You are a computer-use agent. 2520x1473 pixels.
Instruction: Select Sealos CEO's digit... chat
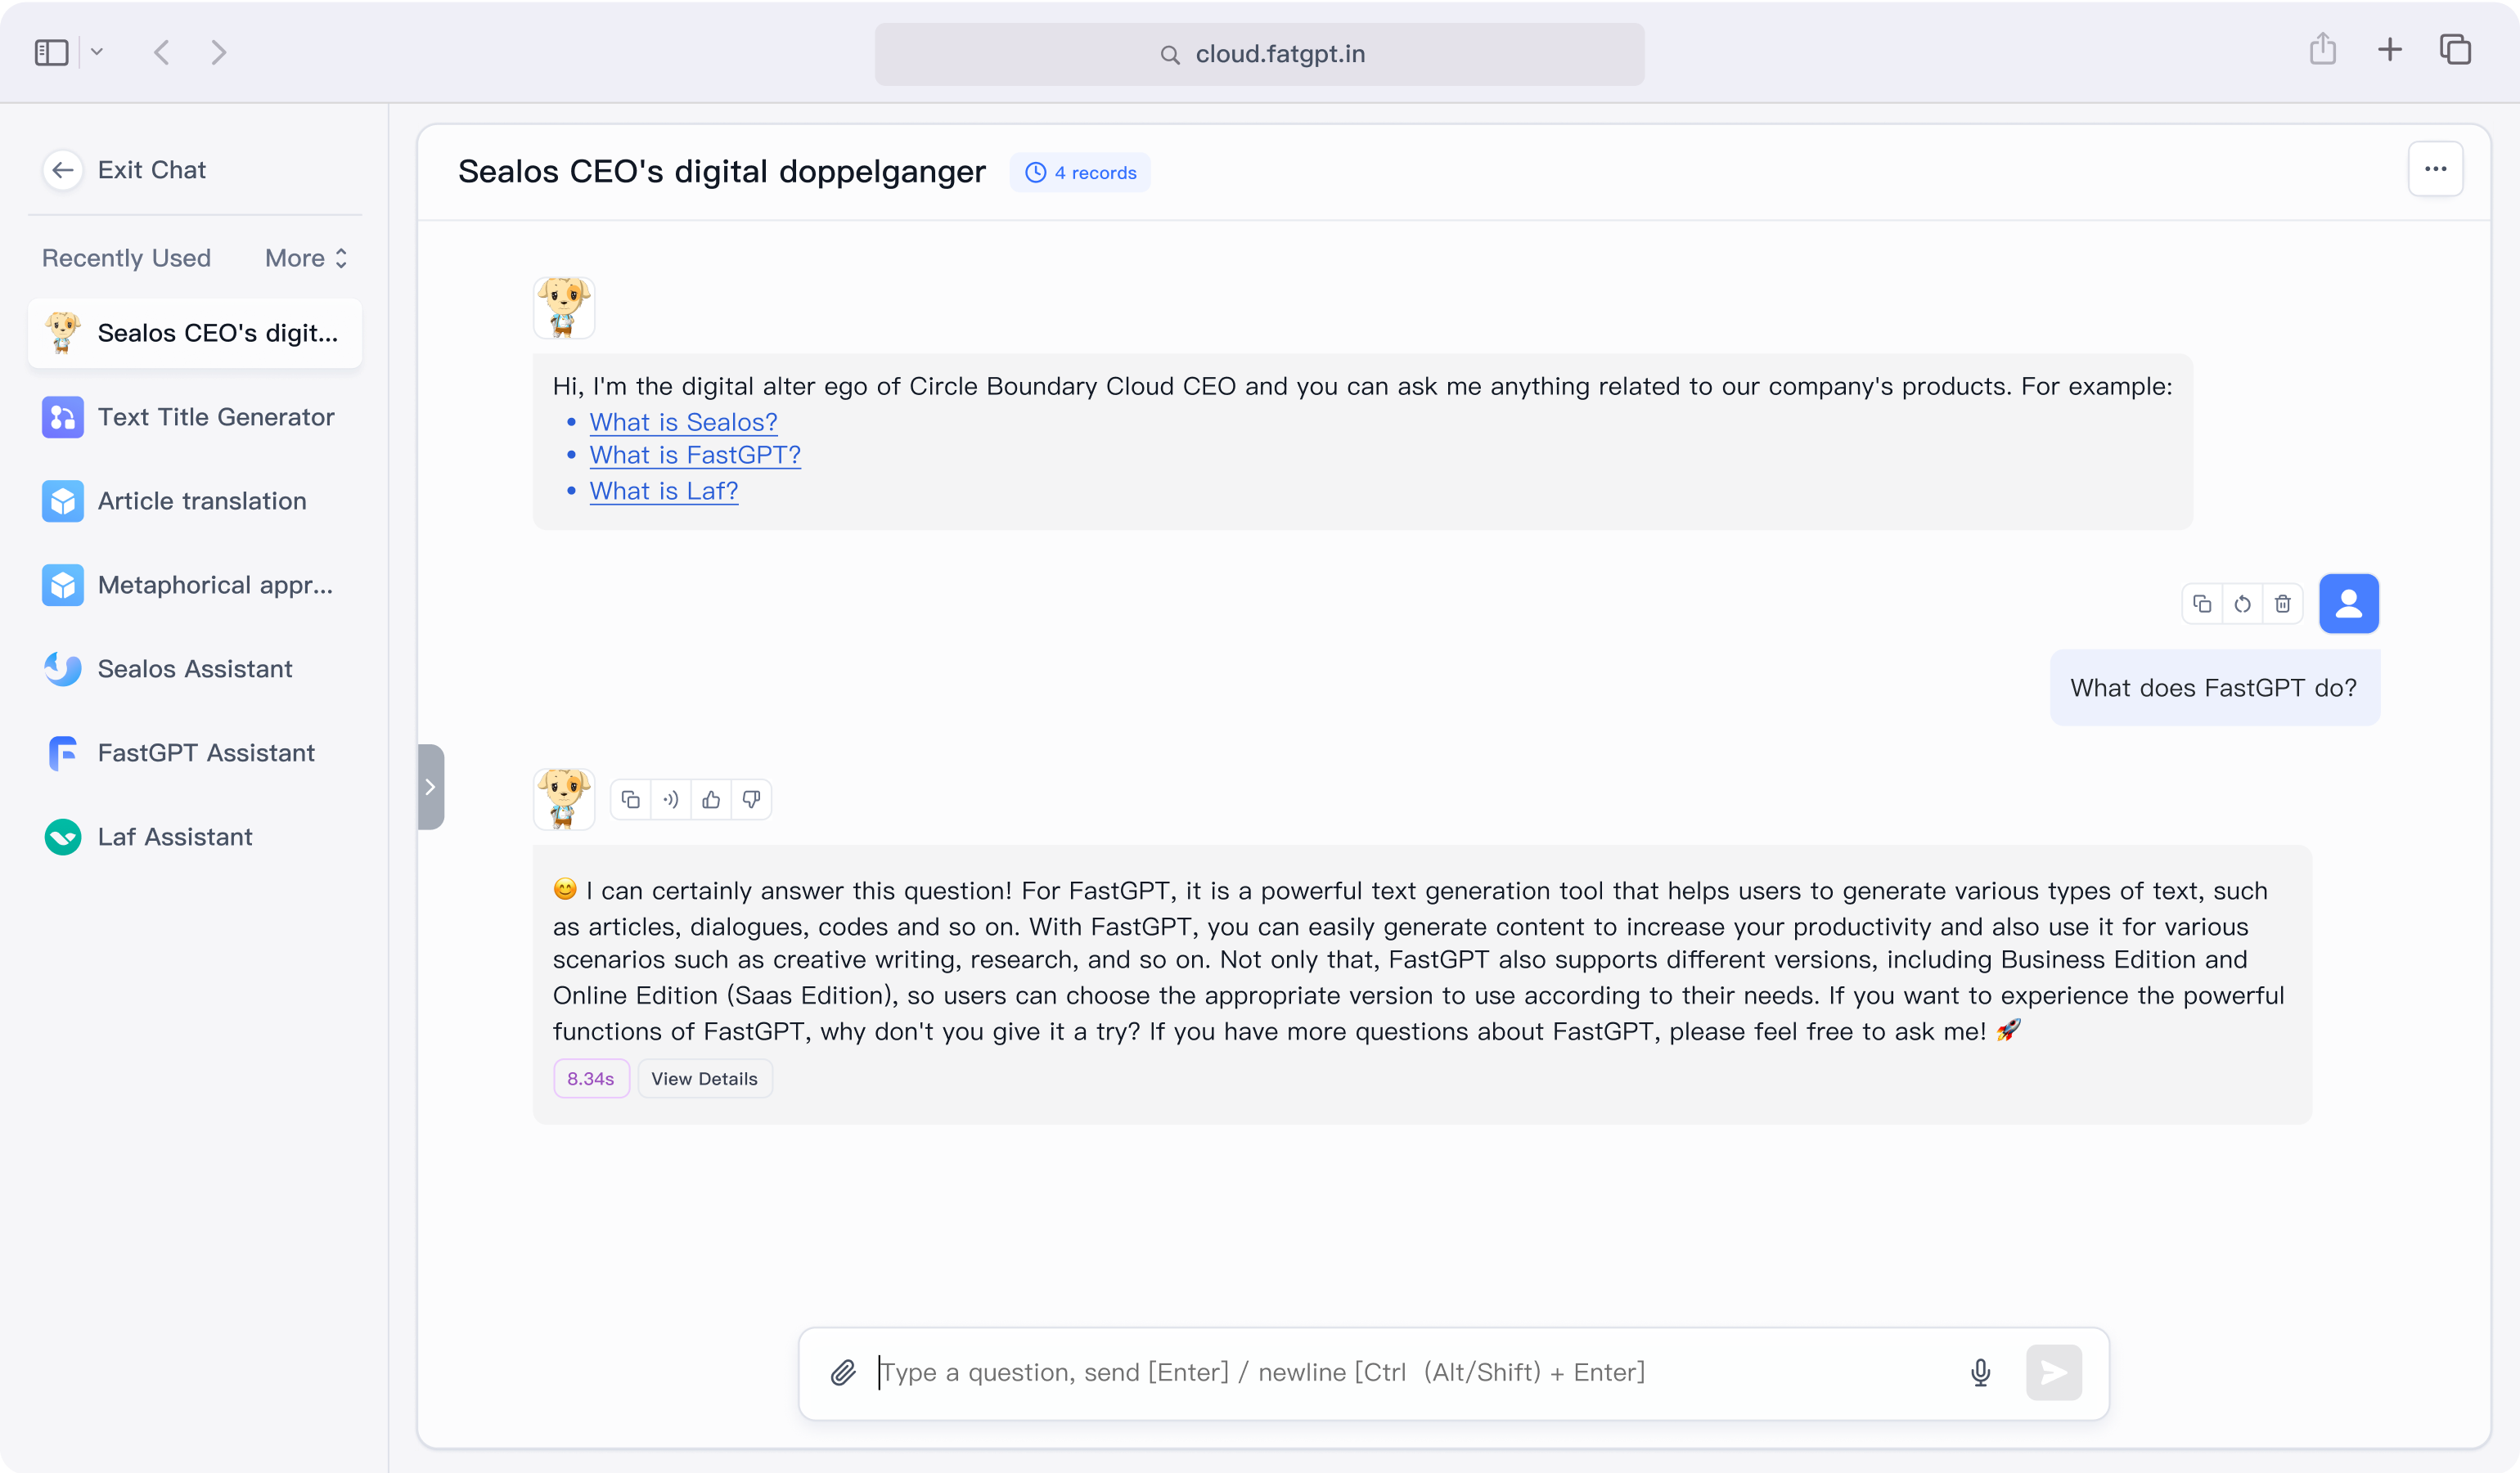point(195,333)
